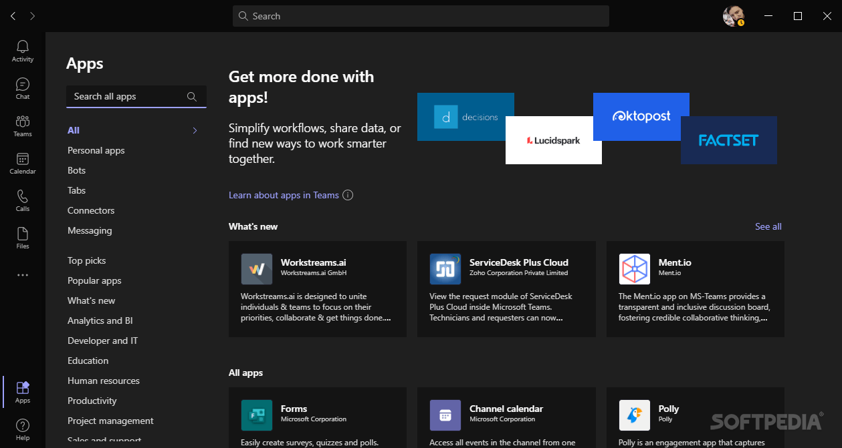Open the Calendar
Viewport: 842px width, 448px height.
22,160
